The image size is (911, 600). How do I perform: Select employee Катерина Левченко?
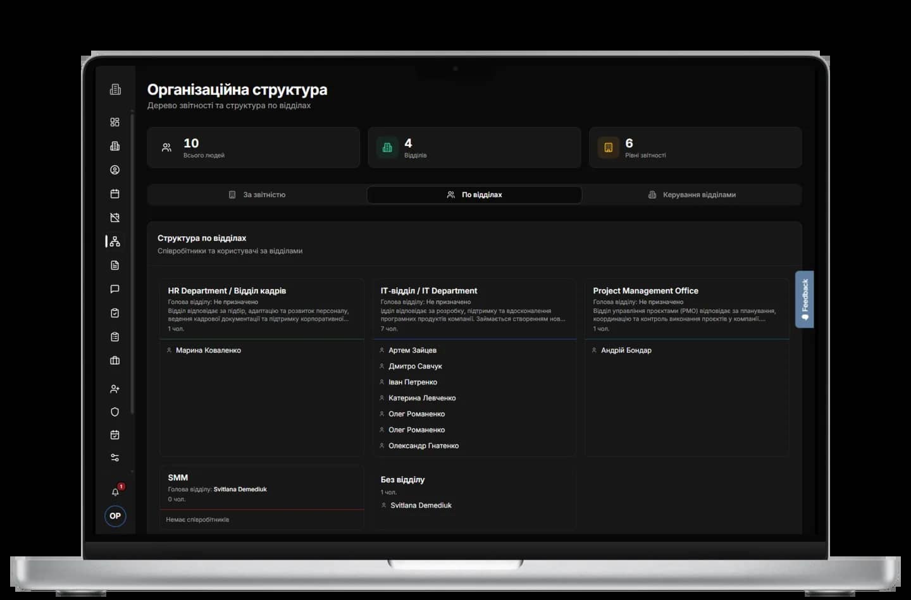pos(422,398)
